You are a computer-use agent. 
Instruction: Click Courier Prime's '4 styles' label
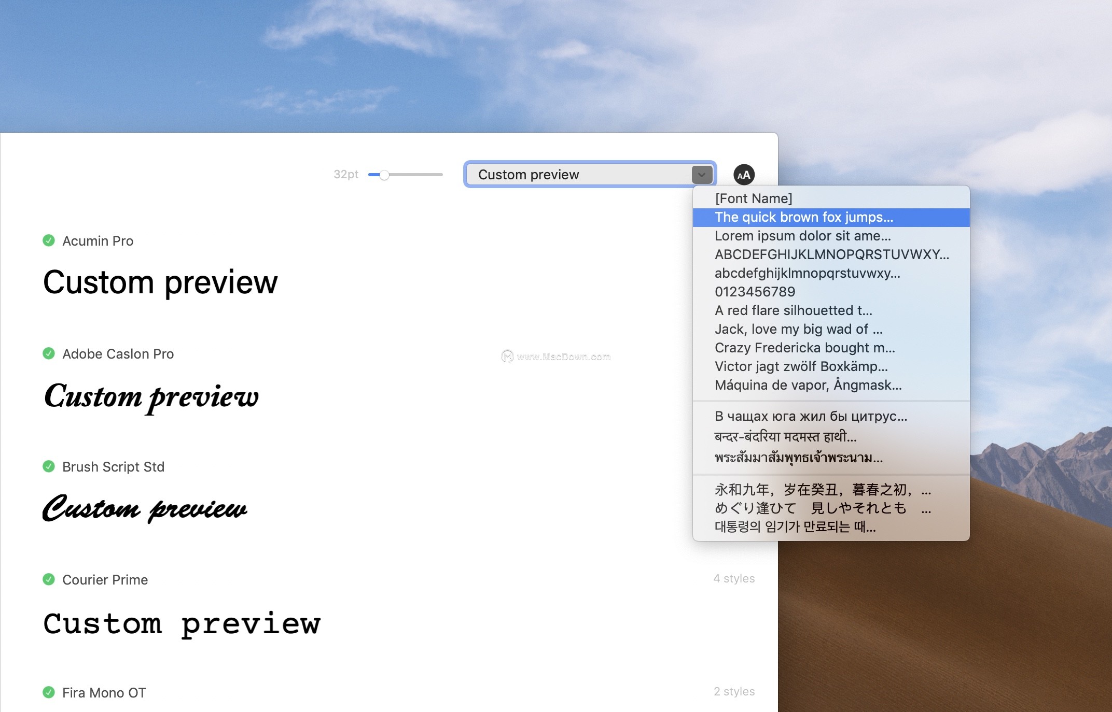pos(734,579)
